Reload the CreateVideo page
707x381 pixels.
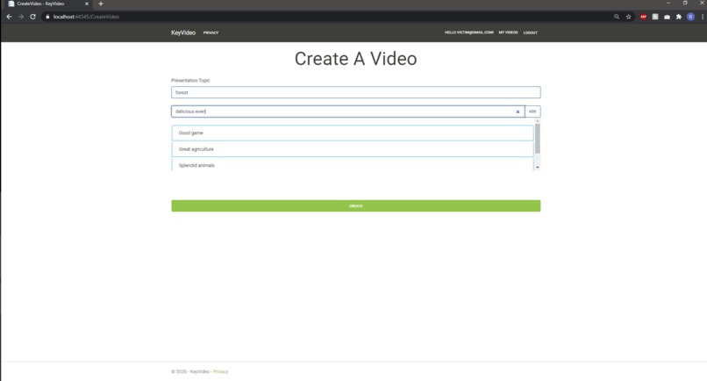click(x=33, y=17)
